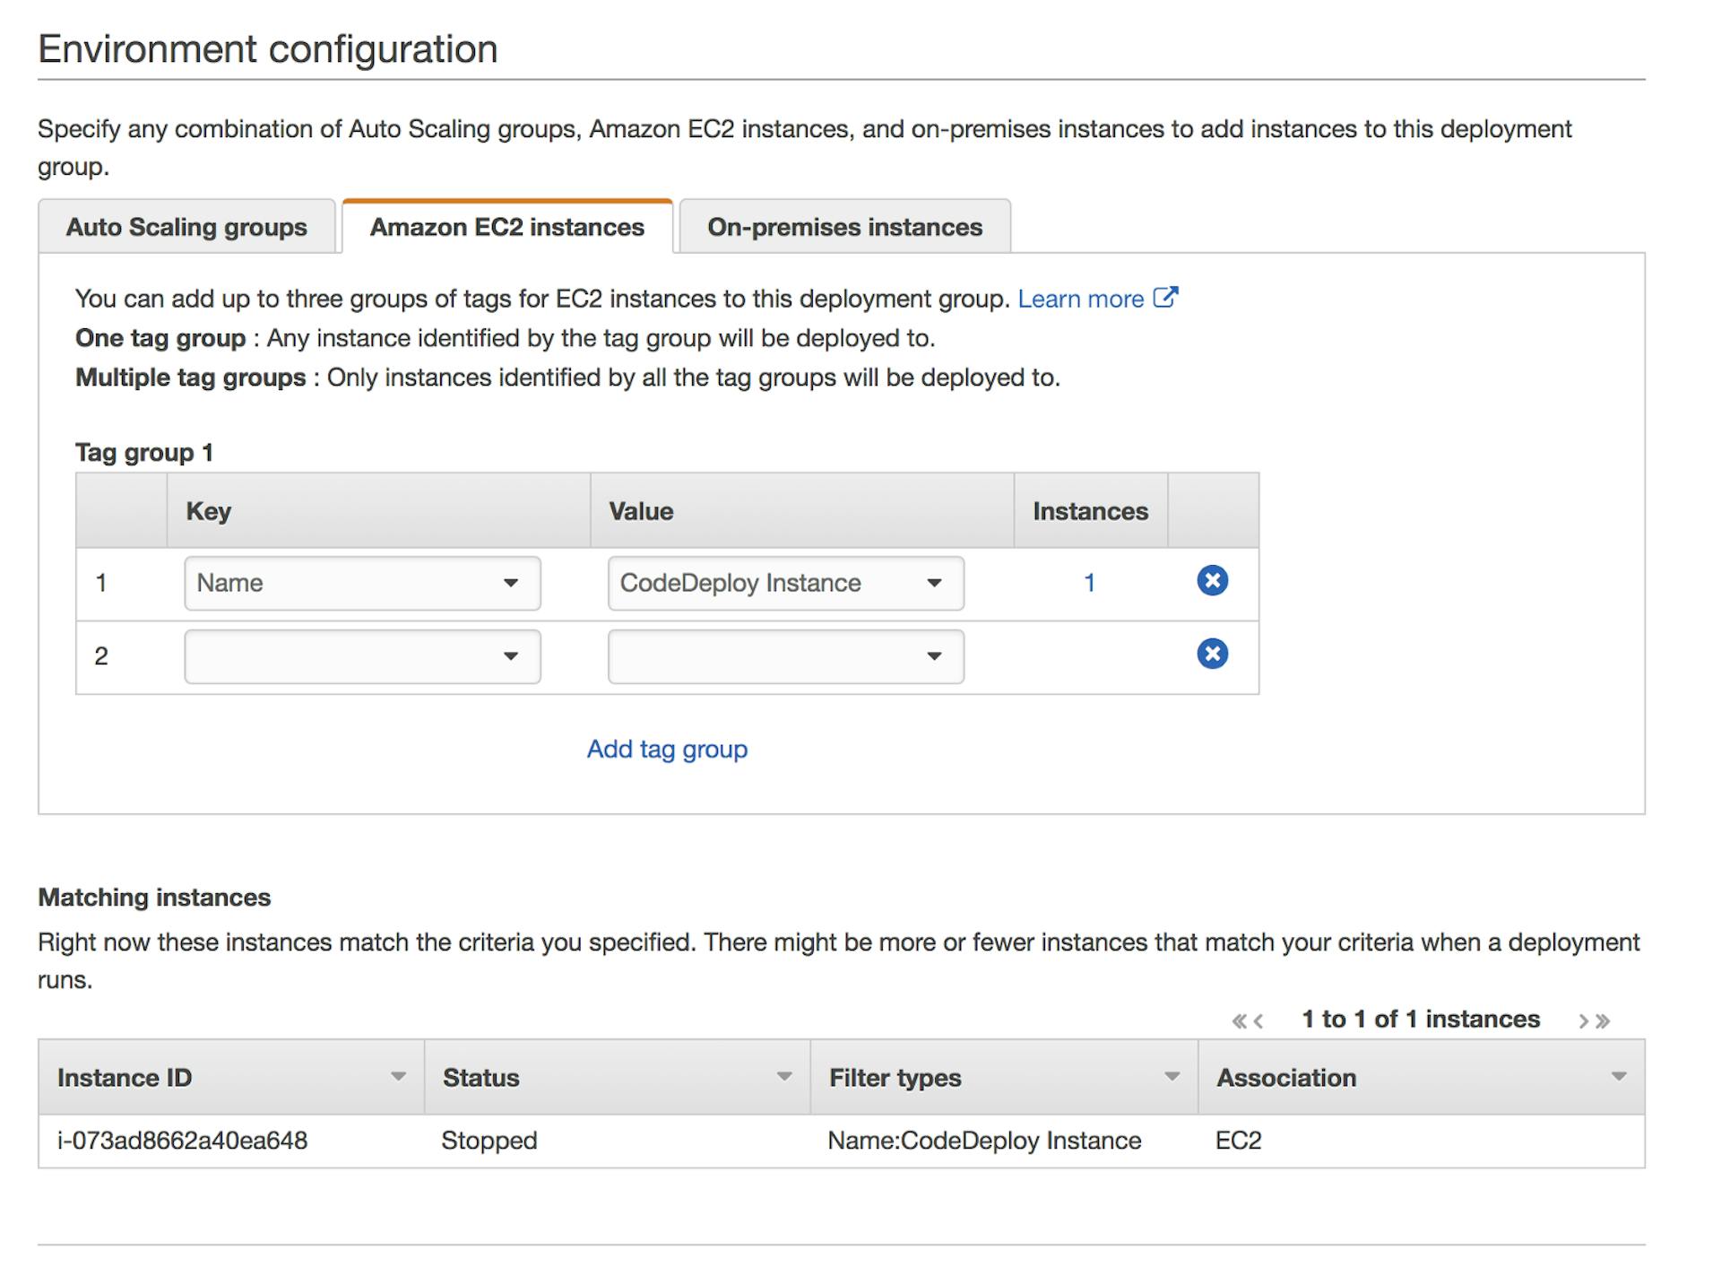Switch to the Auto Scaling groups tab
This screenshot has width=1721, height=1276.
pyautogui.click(x=186, y=227)
